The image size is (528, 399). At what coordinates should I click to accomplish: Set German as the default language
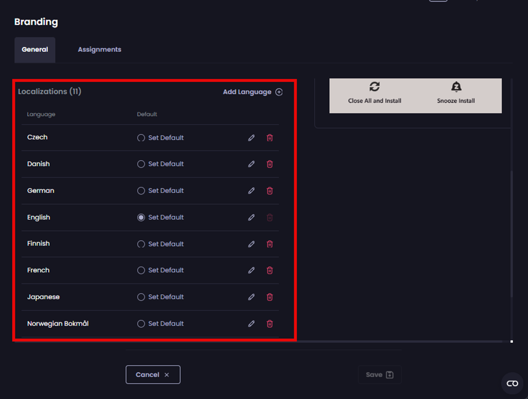click(141, 190)
